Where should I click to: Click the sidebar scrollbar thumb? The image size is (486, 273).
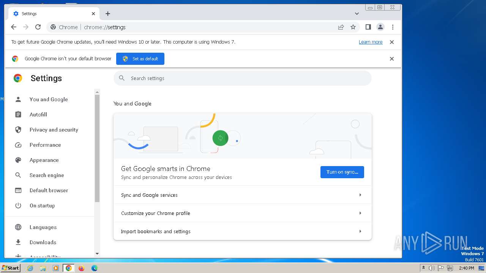(x=97, y=148)
